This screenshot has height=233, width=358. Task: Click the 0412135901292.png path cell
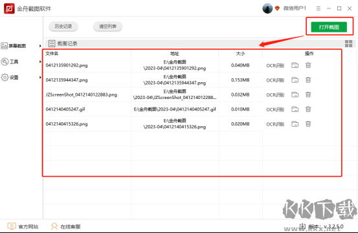click(175, 65)
